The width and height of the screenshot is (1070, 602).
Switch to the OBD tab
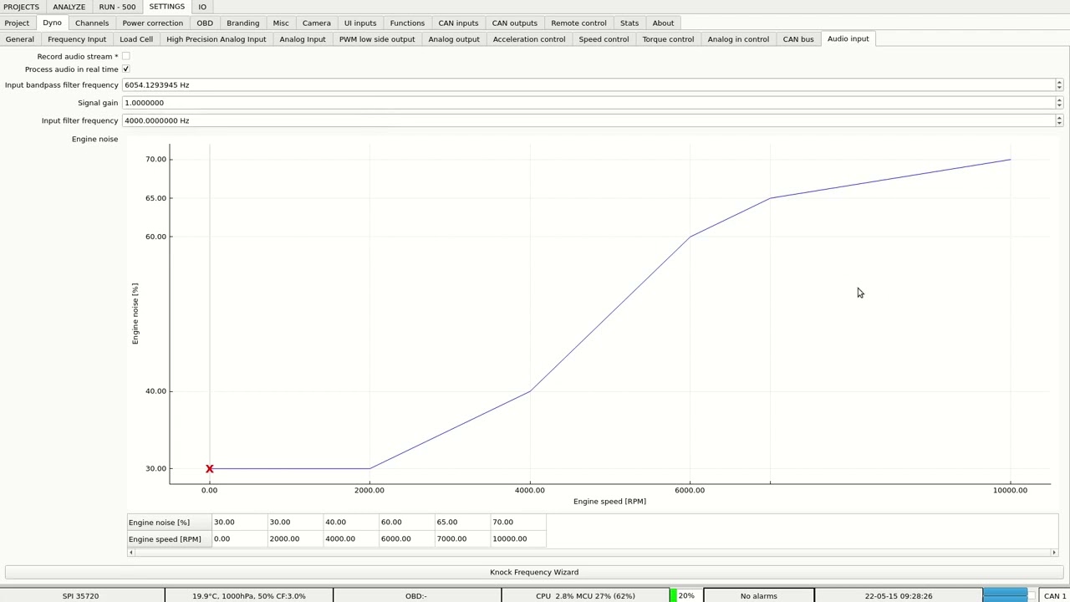point(205,23)
